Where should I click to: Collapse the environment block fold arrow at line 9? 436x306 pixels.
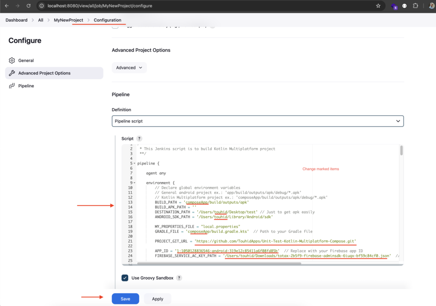pos(135,183)
